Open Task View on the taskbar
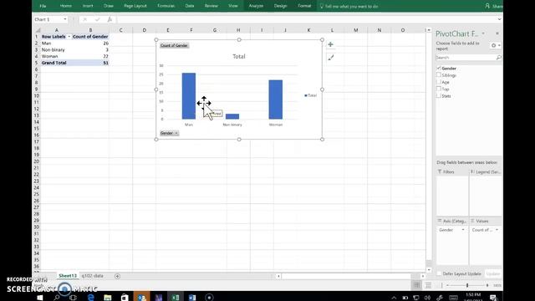The width and height of the screenshot is (535, 301). [73, 298]
